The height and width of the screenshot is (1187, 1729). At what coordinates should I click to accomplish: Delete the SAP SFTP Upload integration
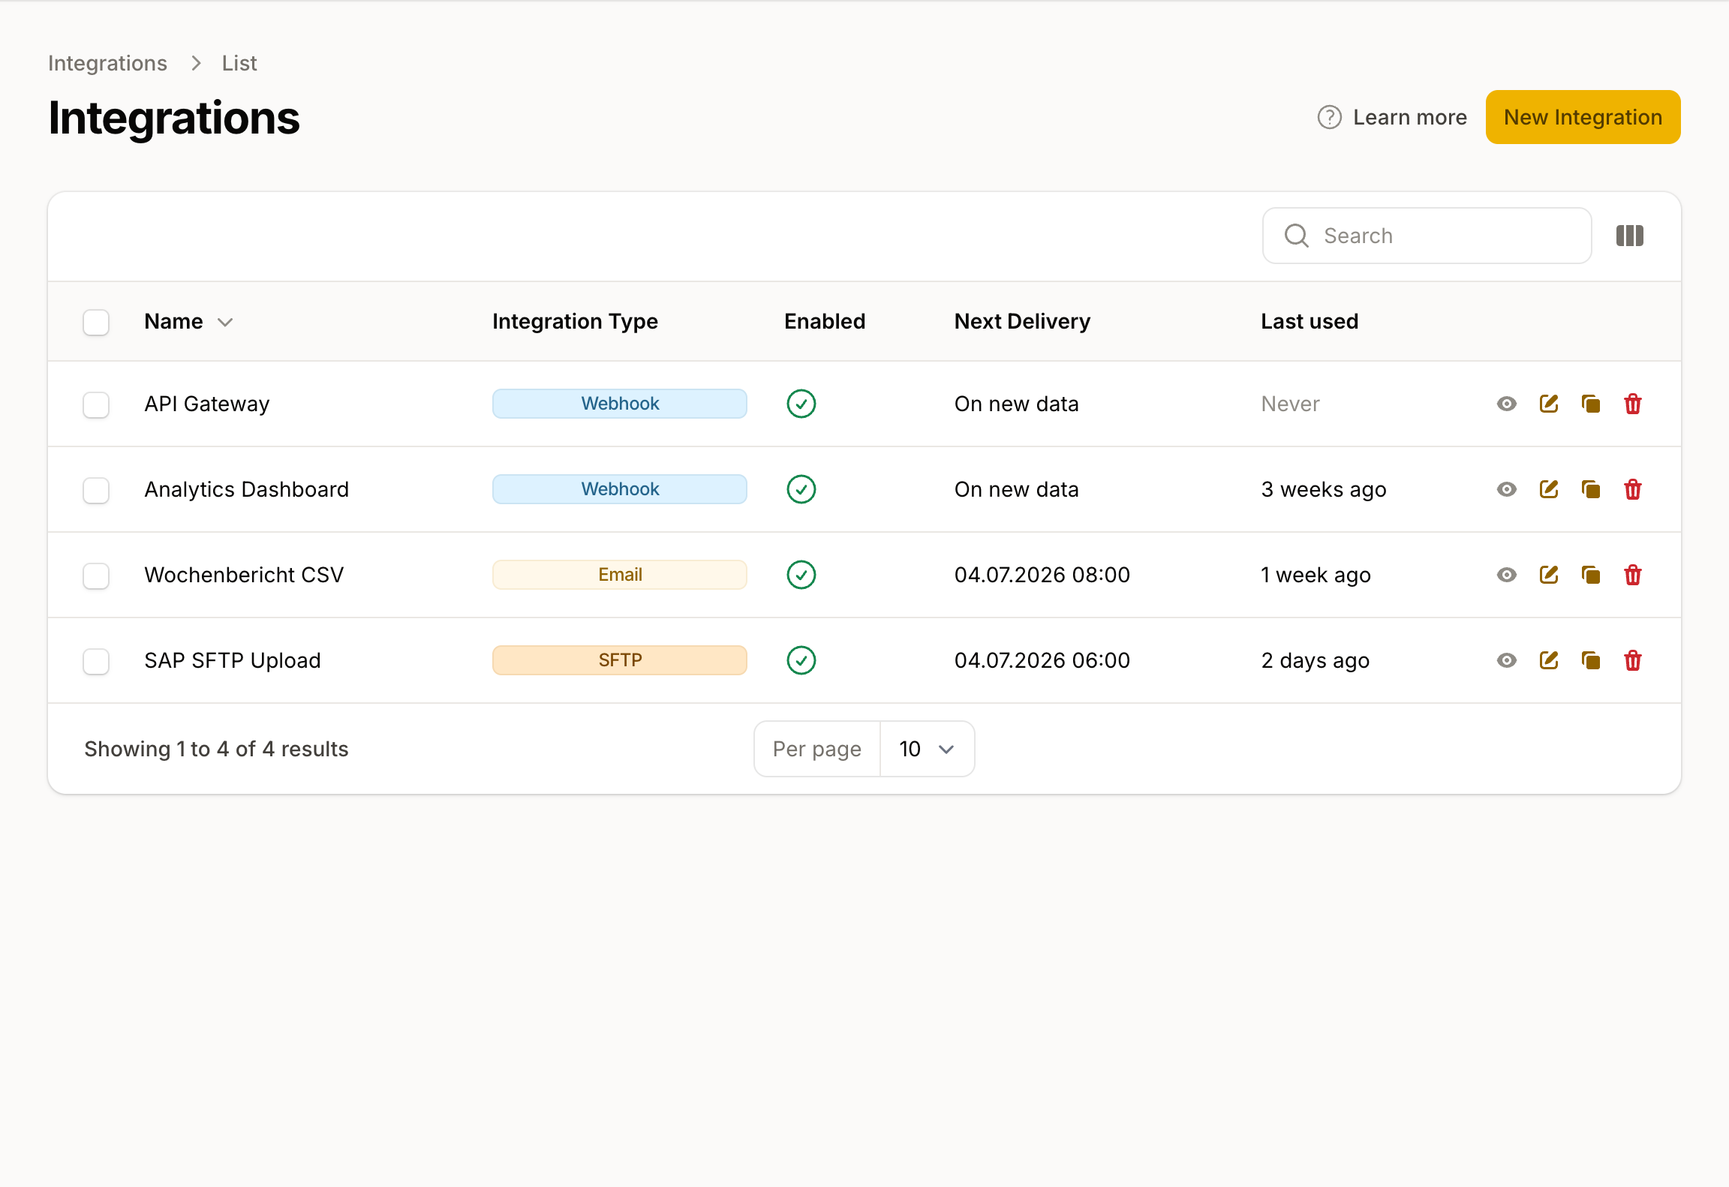1632,661
